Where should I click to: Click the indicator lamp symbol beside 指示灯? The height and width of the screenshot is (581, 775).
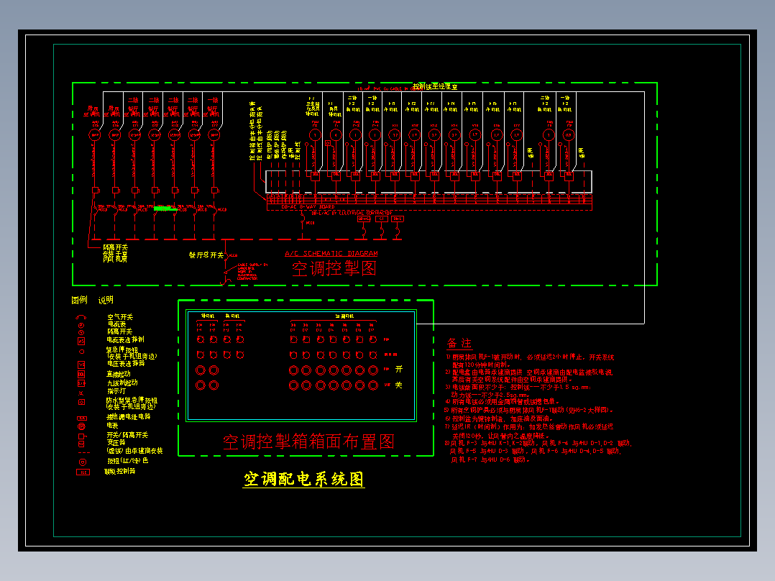(x=81, y=393)
